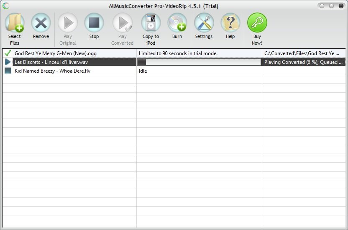Screen dimensions: 348x230
Task: Open Help with the question mark icon
Action: pyautogui.click(x=230, y=23)
